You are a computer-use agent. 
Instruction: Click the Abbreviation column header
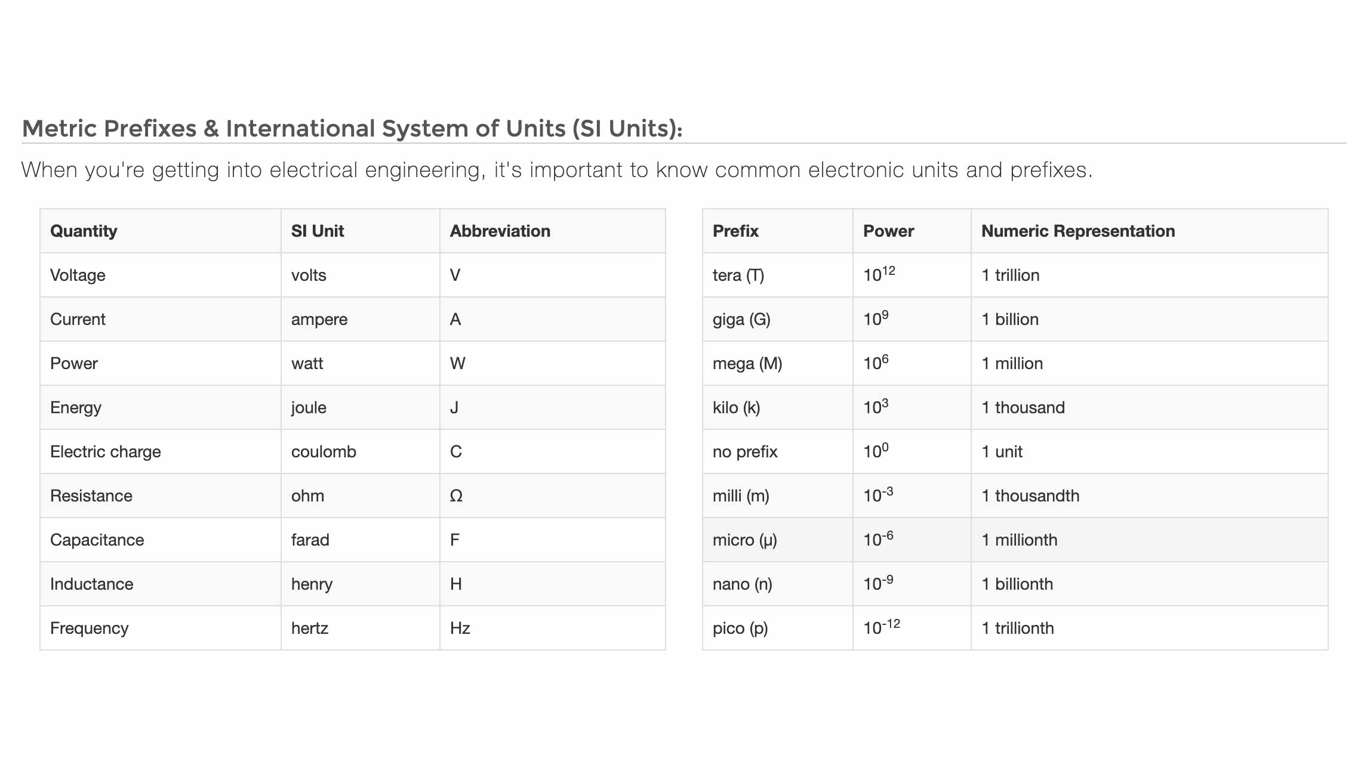point(500,231)
